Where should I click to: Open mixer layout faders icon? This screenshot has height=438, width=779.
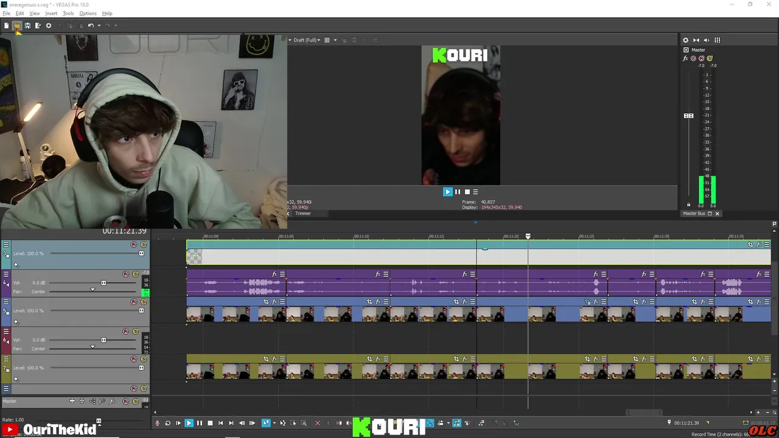pyautogui.click(x=717, y=40)
